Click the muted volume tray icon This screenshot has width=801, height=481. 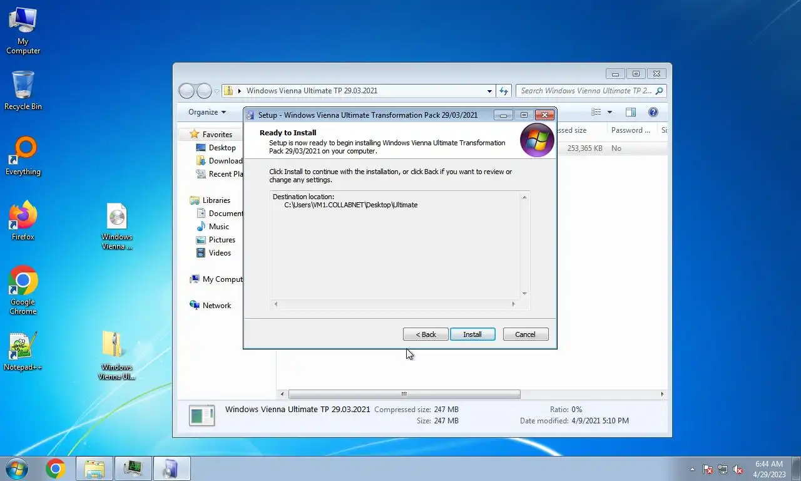[738, 469]
